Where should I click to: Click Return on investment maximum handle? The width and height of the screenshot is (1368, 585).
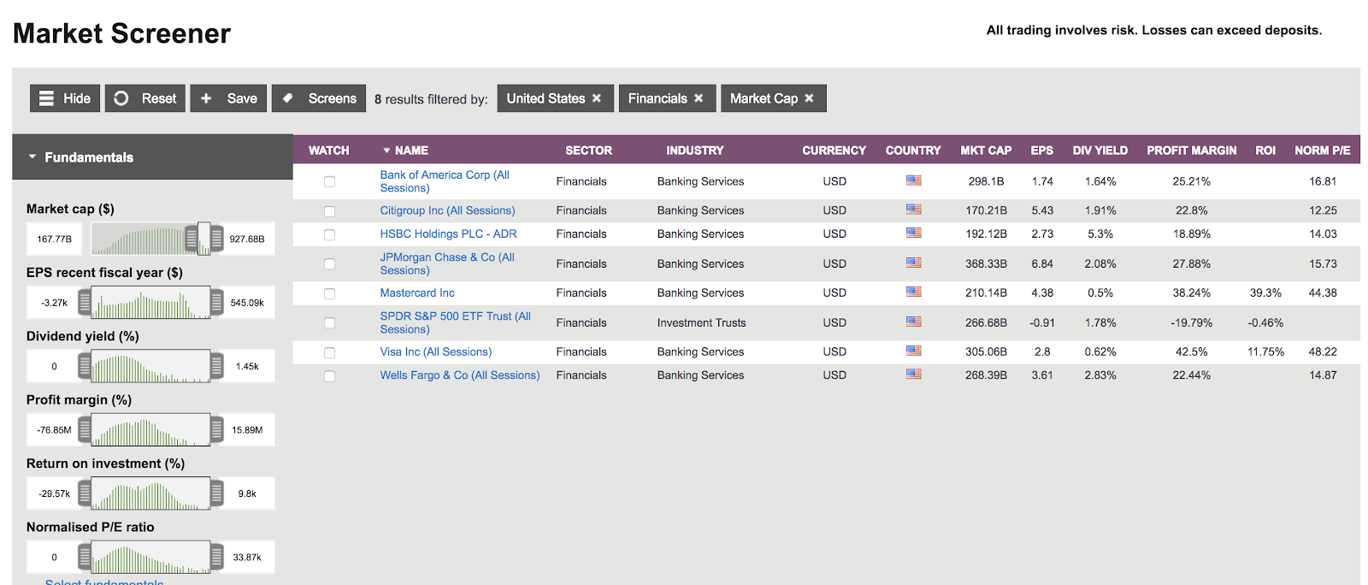(217, 493)
